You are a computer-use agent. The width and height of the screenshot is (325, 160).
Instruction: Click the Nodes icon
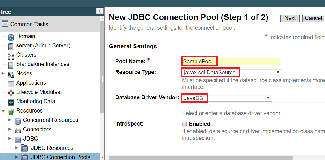pos(11,74)
